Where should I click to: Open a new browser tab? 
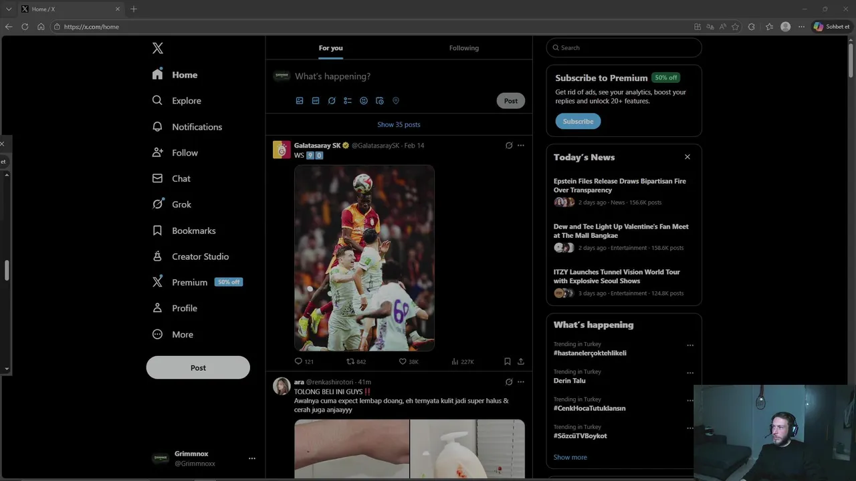pos(134,9)
